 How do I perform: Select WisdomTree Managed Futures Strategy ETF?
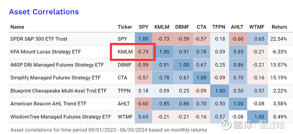(61, 117)
